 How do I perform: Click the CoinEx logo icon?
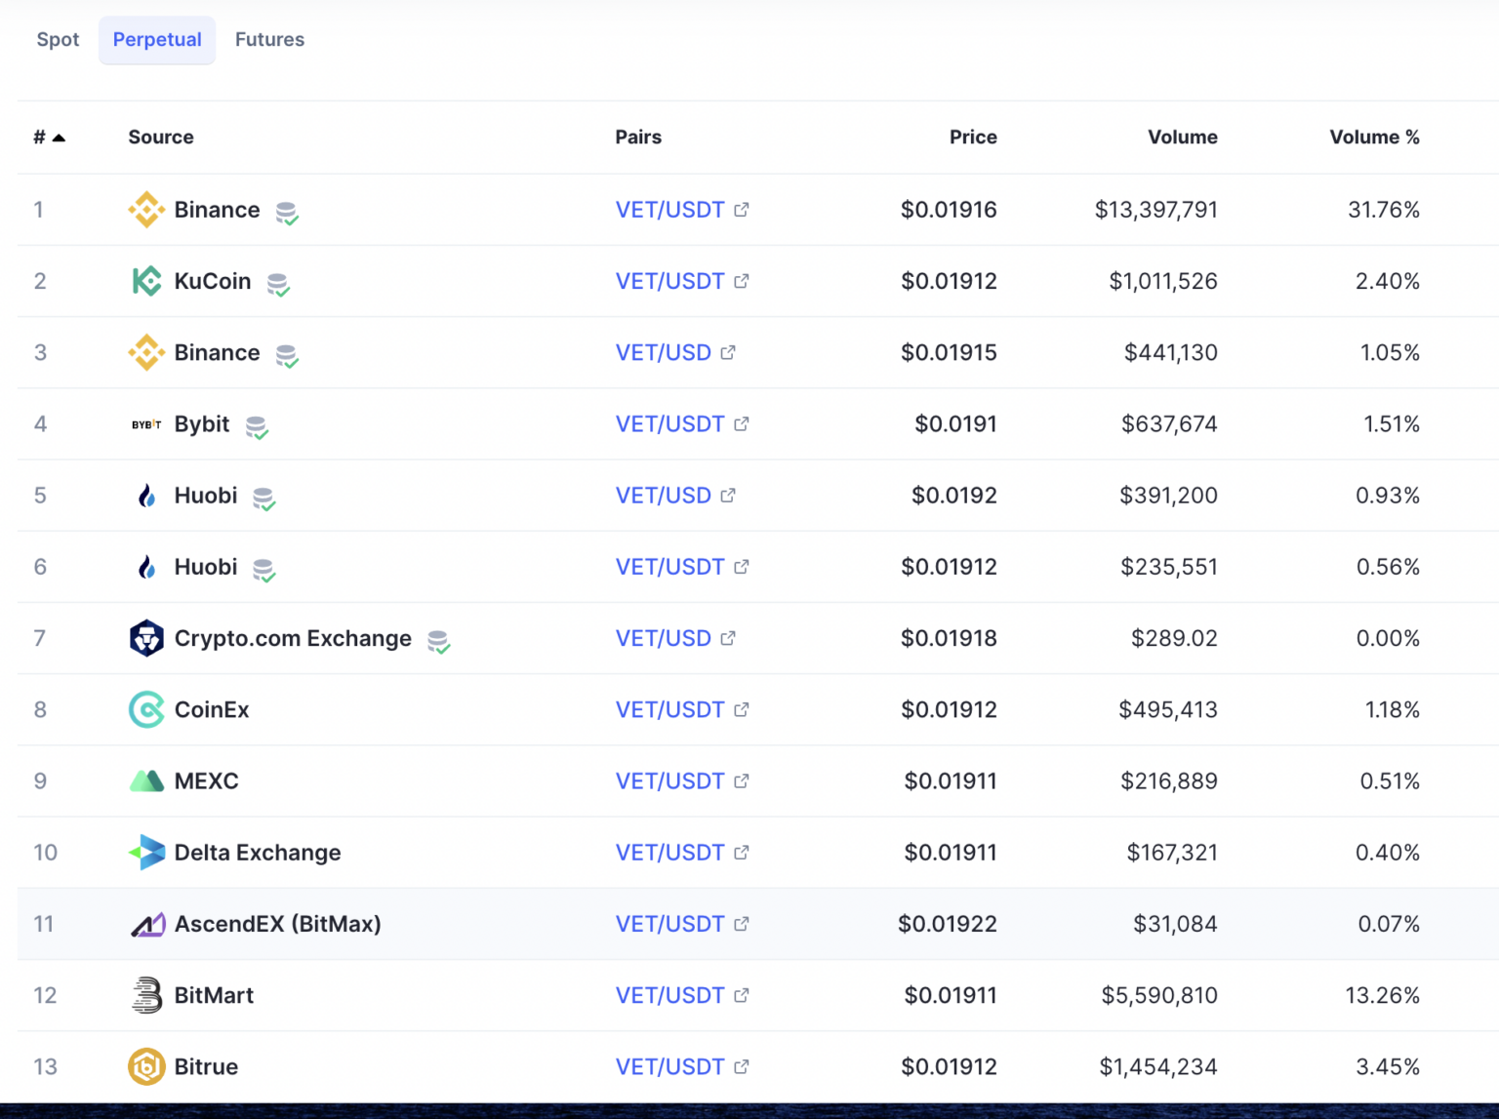click(146, 709)
